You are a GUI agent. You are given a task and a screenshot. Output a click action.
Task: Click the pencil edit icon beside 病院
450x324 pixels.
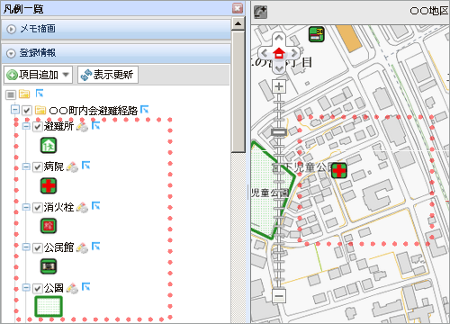pos(72,166)
